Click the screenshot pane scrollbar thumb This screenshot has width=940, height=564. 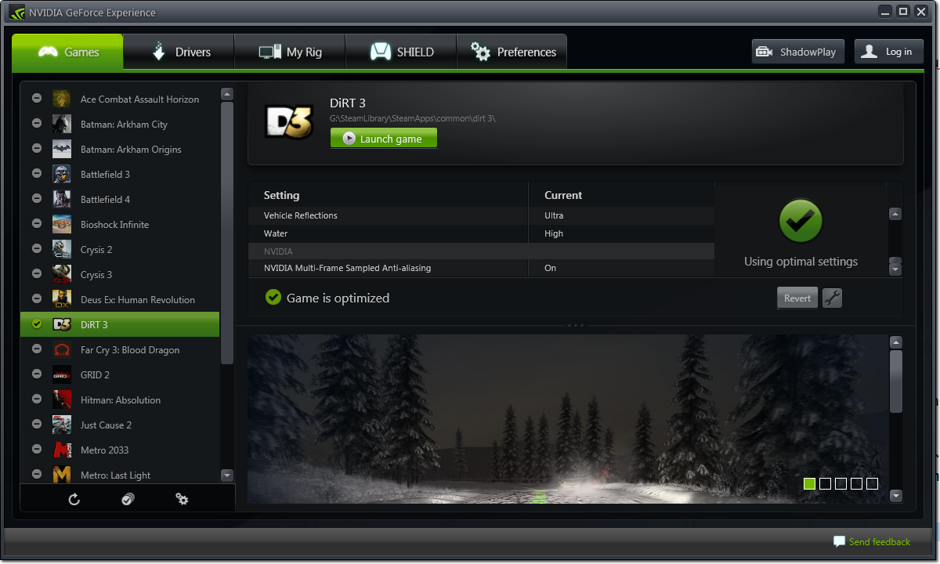click(x=896, y=381)
